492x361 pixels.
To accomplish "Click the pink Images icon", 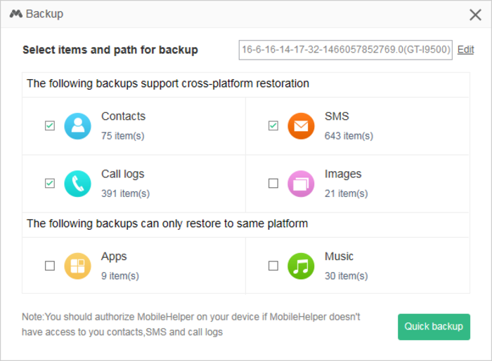I will coord(301,184).
